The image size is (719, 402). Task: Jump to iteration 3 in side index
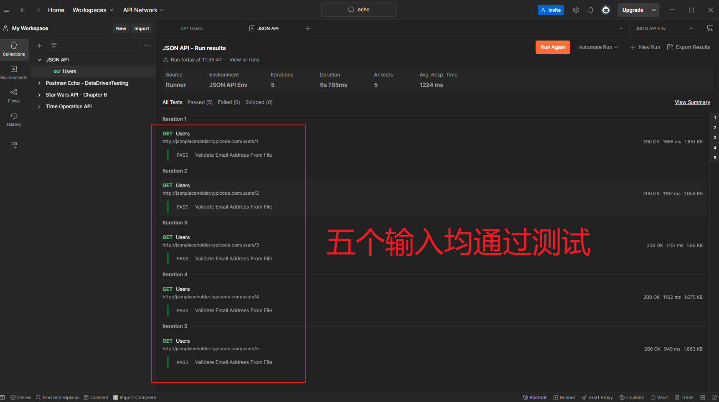click(x=715, y=137)
